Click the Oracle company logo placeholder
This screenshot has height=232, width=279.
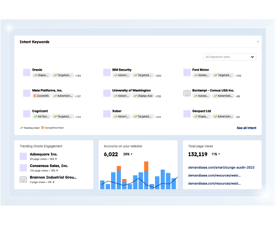(x=27, y=73)
